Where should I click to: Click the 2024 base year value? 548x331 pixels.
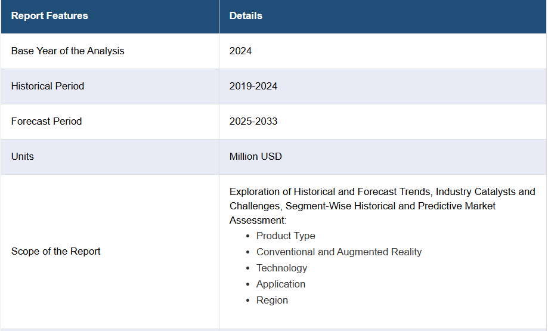pyautogui.click(x=240, y=51)
